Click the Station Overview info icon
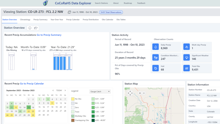 30,28
